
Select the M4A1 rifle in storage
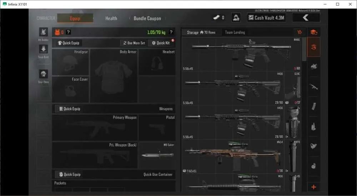pyautogui.click(x=242, y=54)
